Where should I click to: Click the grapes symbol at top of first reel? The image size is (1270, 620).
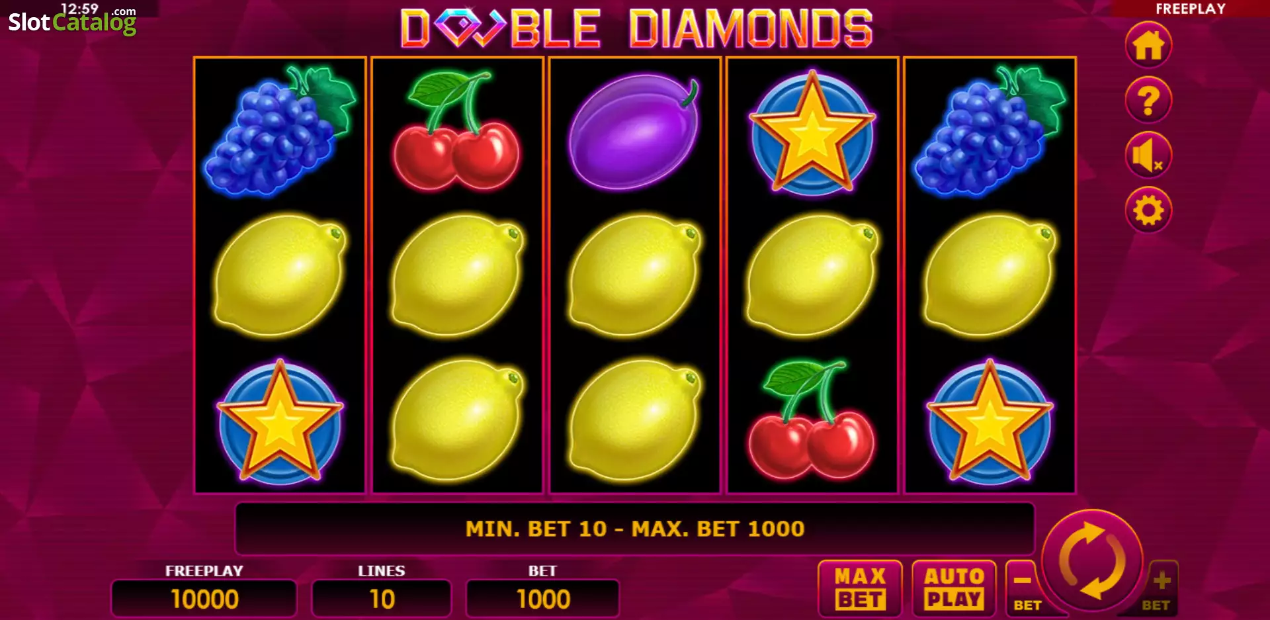pos(280,130)
